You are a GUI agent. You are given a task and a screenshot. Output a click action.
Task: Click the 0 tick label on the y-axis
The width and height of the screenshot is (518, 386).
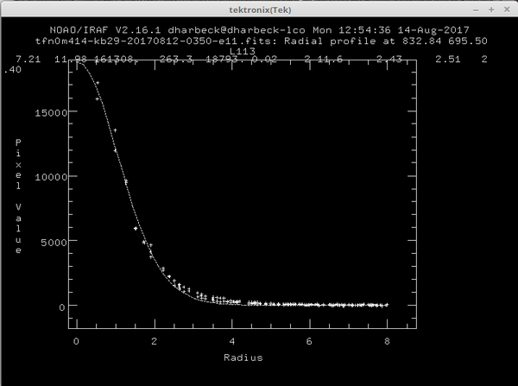[x=60, y=307]
